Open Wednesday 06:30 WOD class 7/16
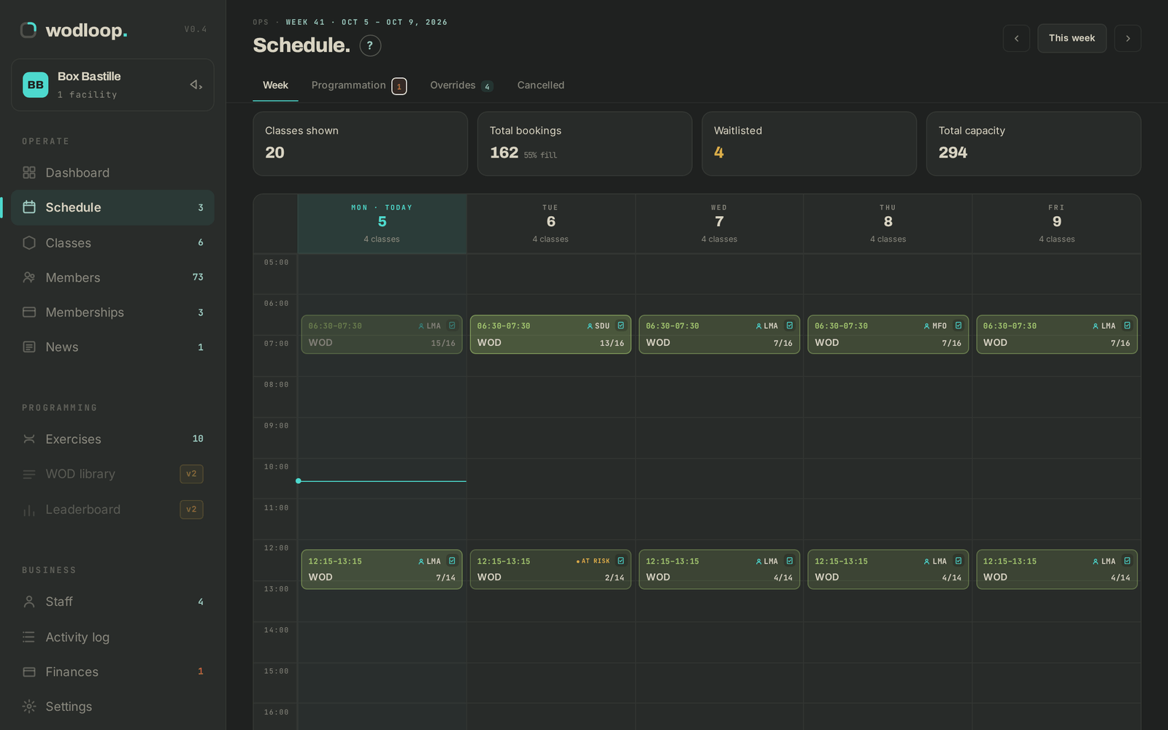The height and width of the screenshot is (730, 1168). click(x=719, y=334)
